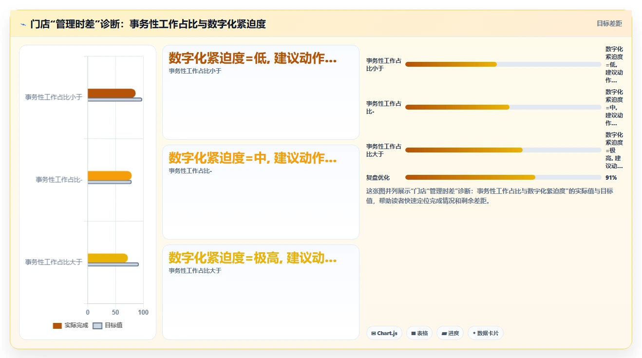The width and height of the screenshot is (642, 358).
Task: Click the orange-brown 实际完成 legend swatch
Action: pyautogui.click(x=57, y=326)
